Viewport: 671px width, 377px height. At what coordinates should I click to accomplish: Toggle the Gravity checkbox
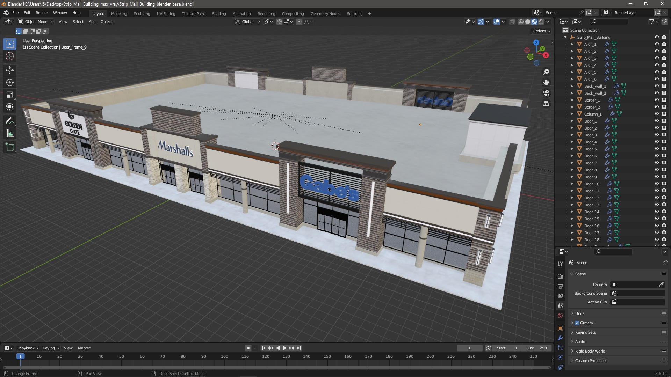tap(577, 323)
